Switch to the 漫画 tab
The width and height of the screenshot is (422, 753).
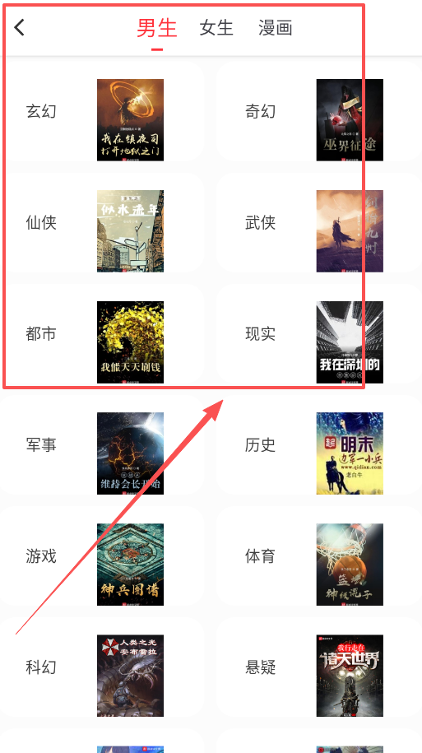276,28
